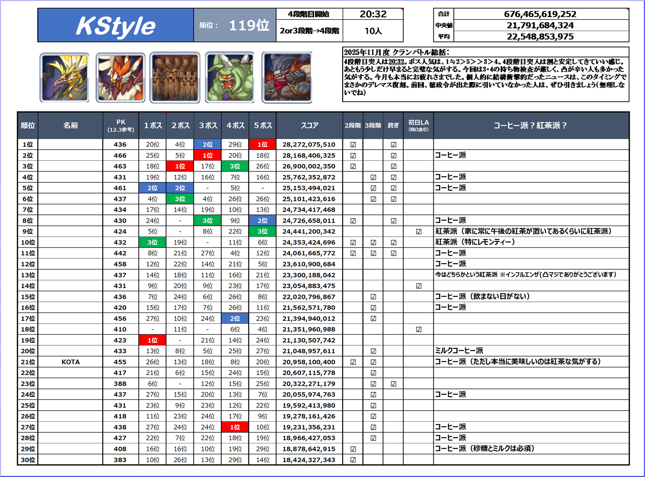Uncheck the 跨ぎ checkbox in the 23位 row
645x477 pixels.
[x=393, y=384]
